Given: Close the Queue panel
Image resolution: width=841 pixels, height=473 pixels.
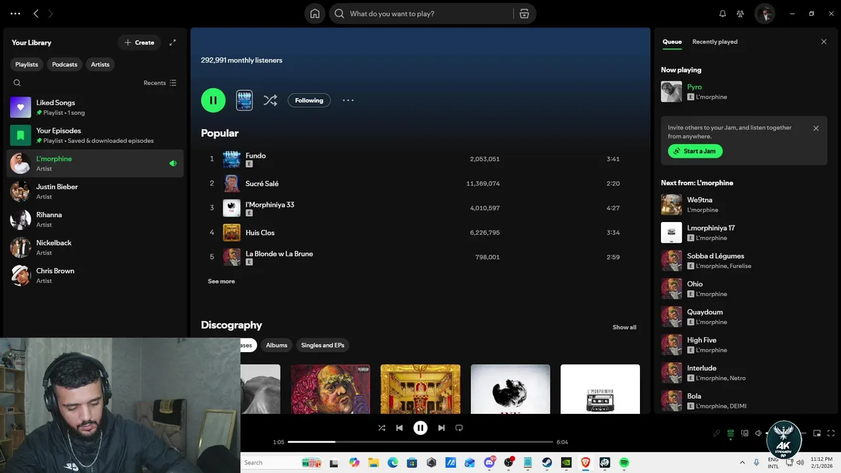Looking at the screenshot, I should pos(824,41).
